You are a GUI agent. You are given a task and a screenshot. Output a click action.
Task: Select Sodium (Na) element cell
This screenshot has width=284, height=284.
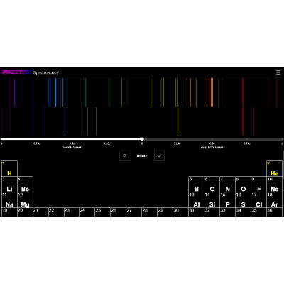click(9, 200)
